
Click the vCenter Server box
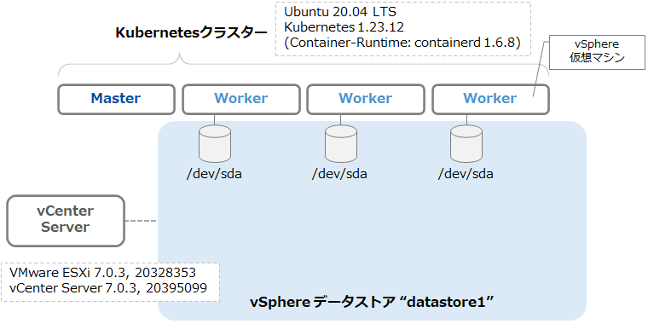pyautogui.click(x=66, y=221)
